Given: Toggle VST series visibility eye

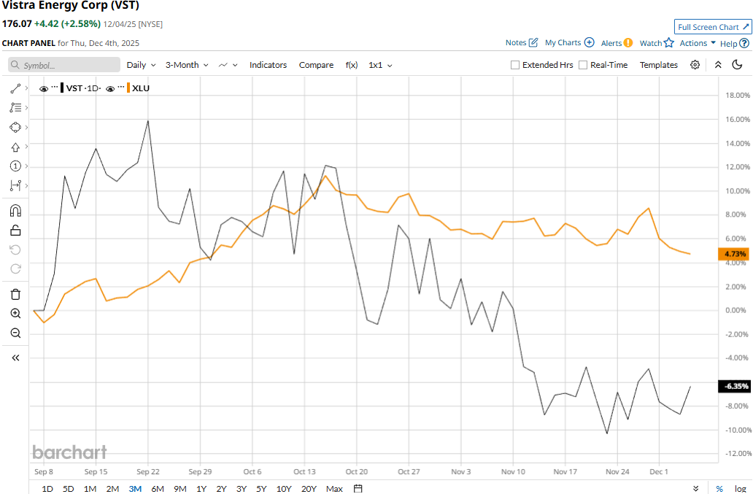Looking at the screenshot, I should 44,89.
